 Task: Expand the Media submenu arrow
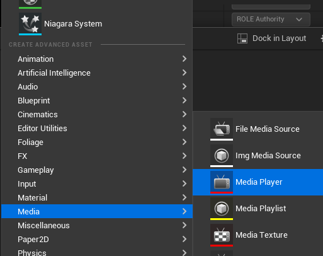pos(184,211)
